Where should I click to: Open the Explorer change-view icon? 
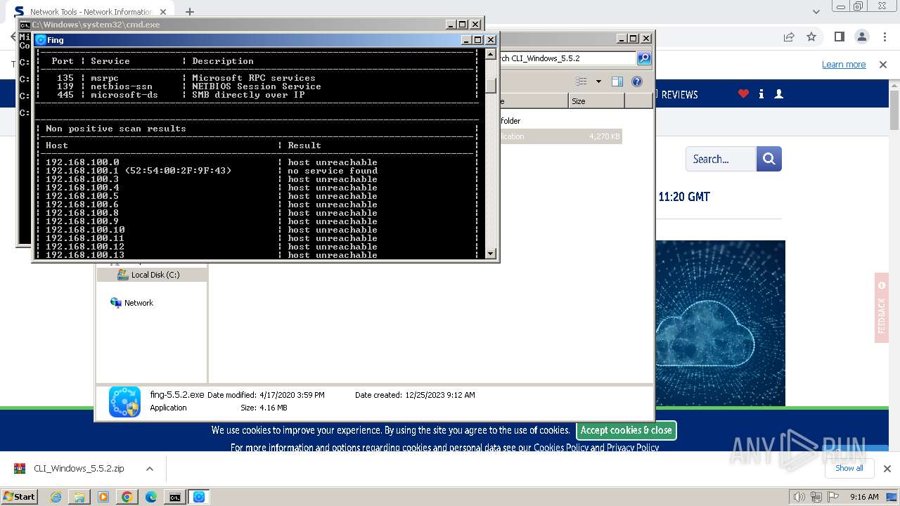click(581, 82)
